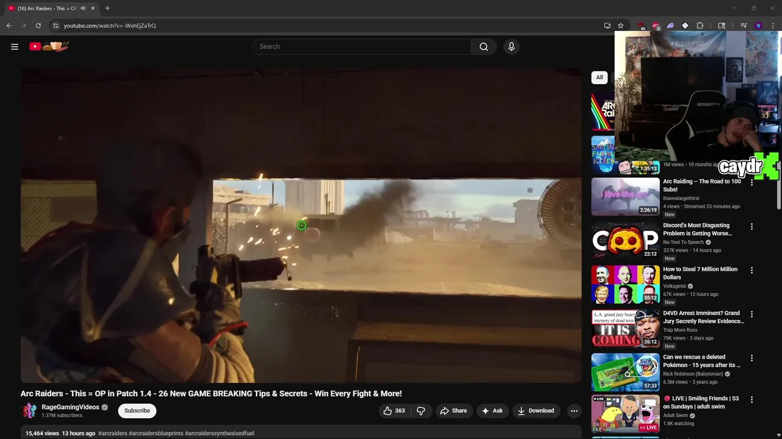This screenshot has width=782, height=439.
Task: Open RageGamingVideos channel avatar
Action: coord(29,411)
